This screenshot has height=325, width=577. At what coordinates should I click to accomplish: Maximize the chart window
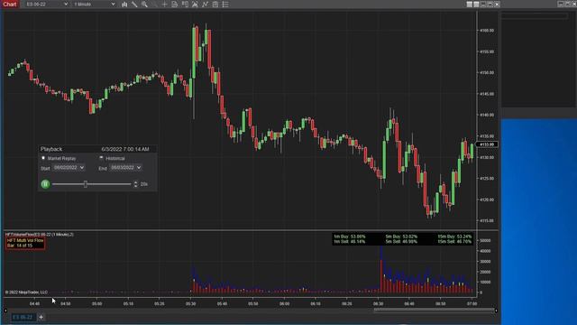tap(490, 4)
